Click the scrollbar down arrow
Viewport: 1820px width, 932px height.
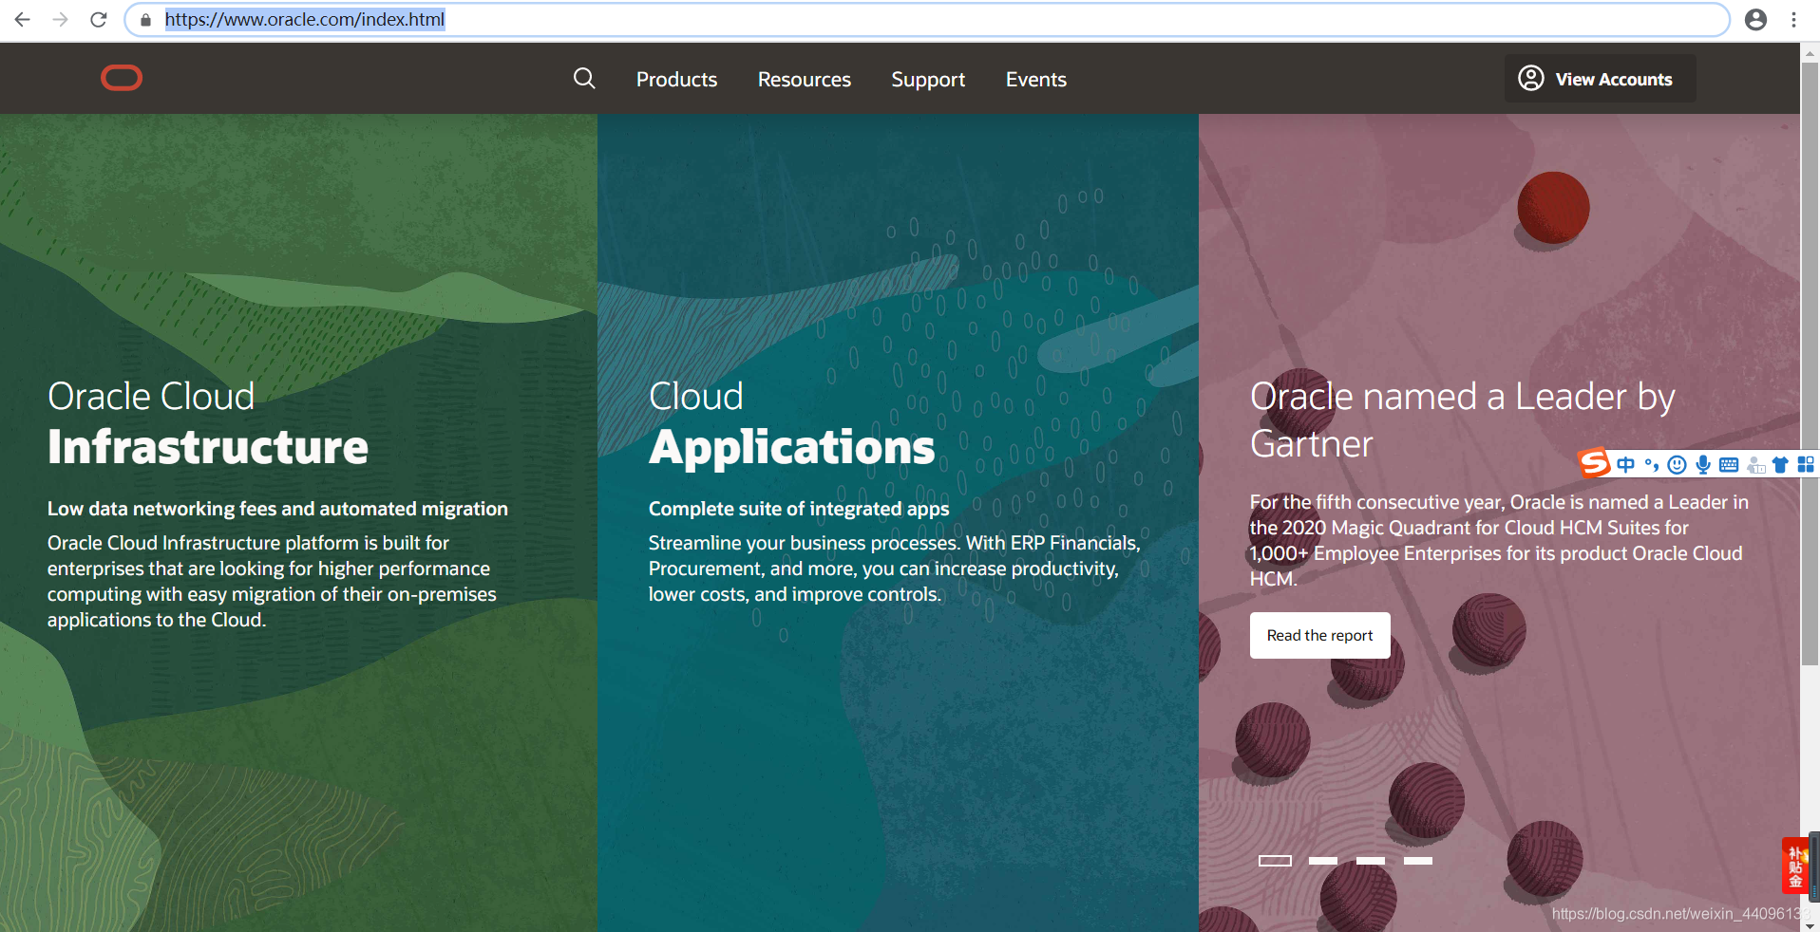(1810, 925)
